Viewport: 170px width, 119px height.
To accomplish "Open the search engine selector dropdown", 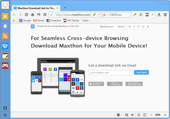I will (105, 14).
